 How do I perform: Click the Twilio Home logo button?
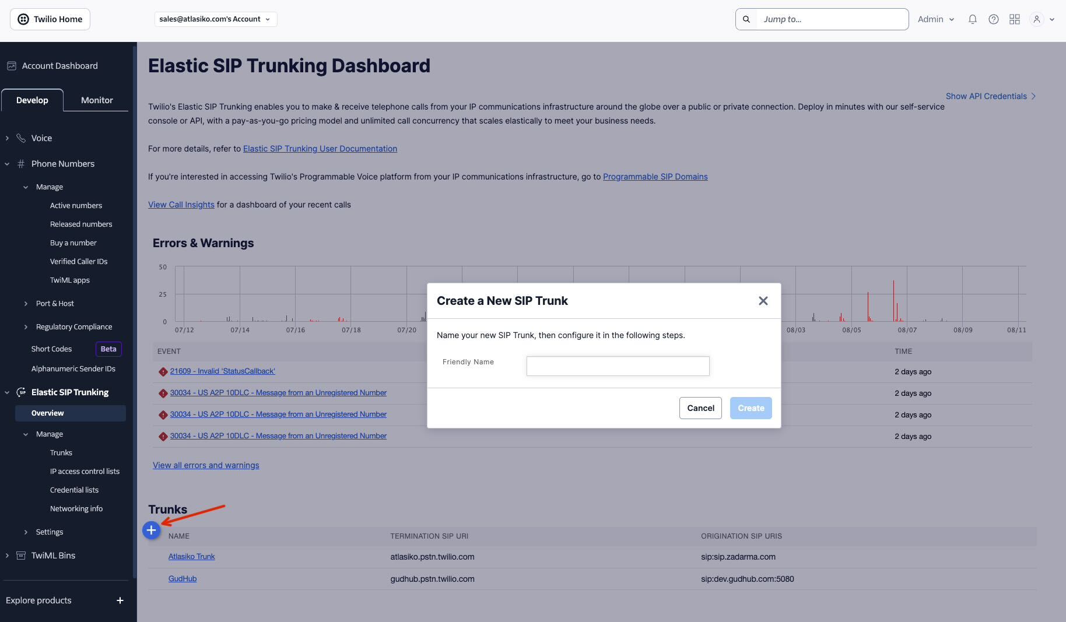tap(50, 19)
